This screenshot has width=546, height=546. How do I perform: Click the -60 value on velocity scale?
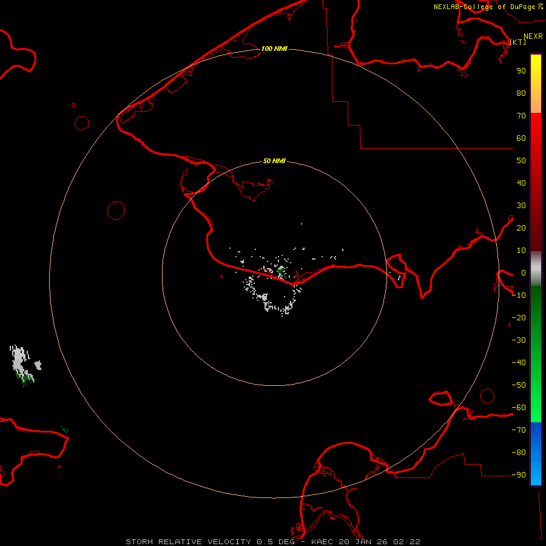pos(519,408)
